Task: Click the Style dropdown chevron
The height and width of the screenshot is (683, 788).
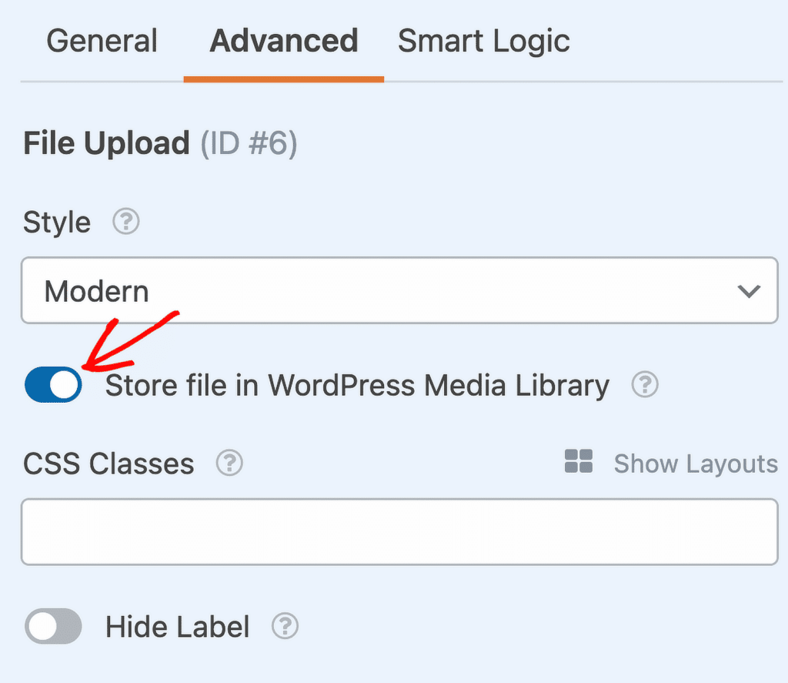Action: pos(747,291)
